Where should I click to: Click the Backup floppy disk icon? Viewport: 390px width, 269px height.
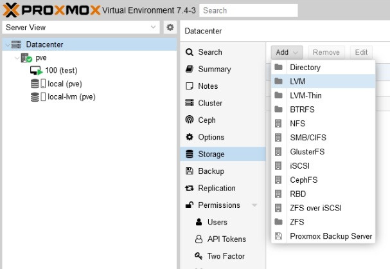[190, 171]
